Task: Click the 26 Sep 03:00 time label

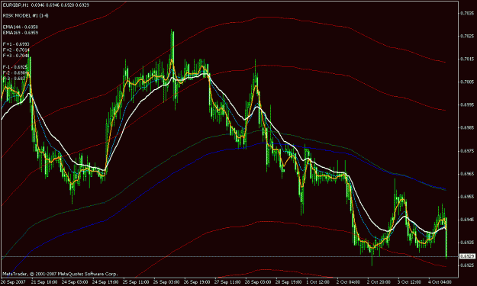Action: [166, 282]
